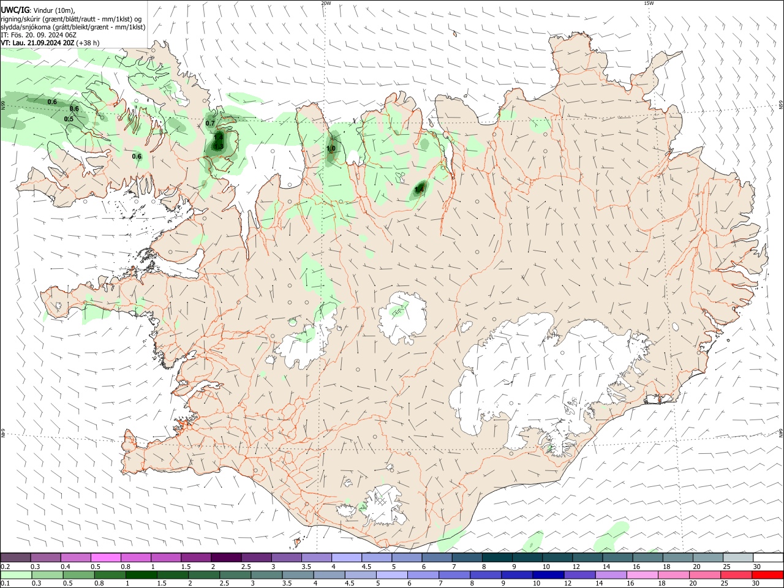Click the '15W' longitude label at top
Viewport: 784px width, 588px height.
[649, 3]
